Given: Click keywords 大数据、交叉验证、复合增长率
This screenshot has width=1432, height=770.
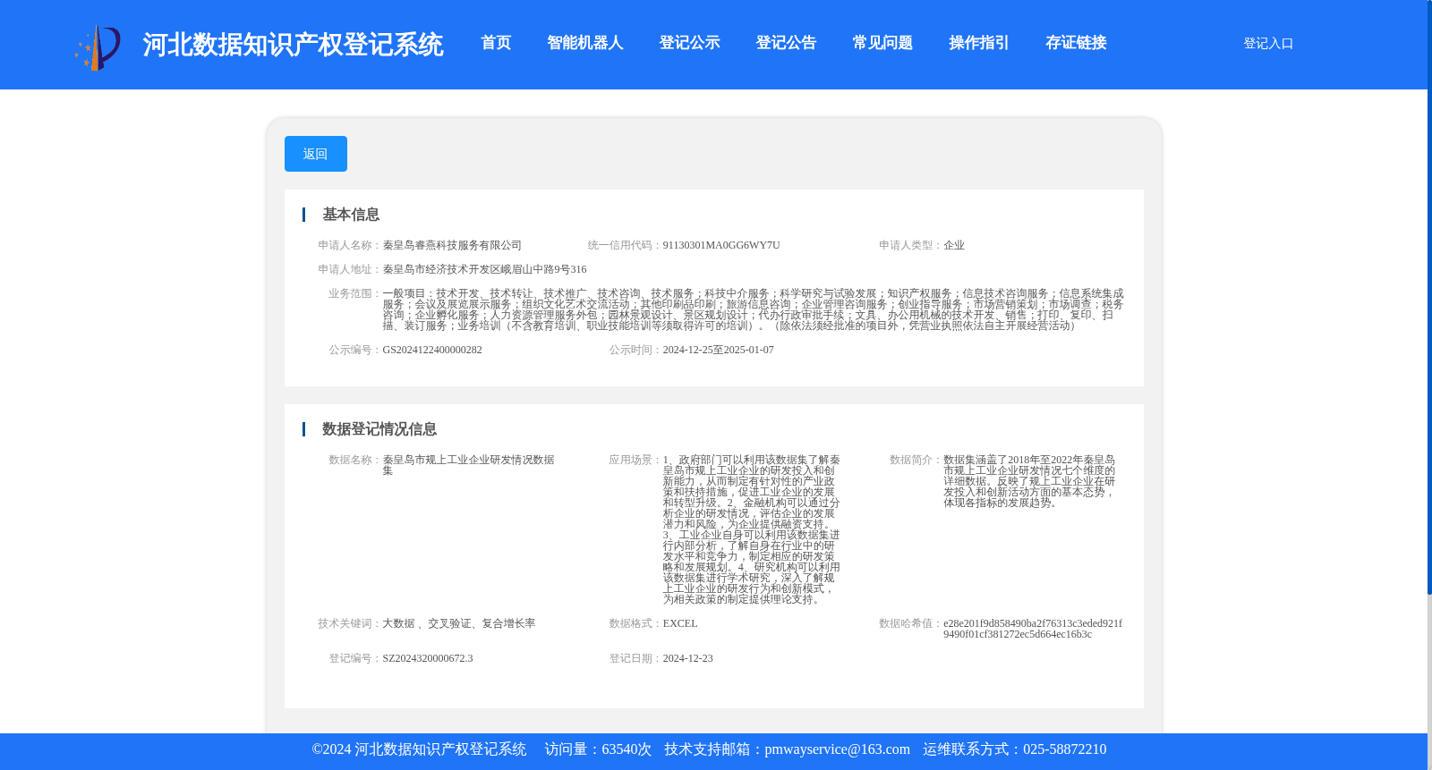Looking at the screenshot, I should pyautogui.click(x=459, y=623).
